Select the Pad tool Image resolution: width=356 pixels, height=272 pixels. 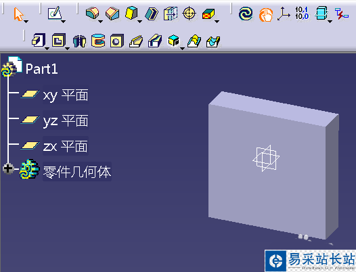pos(39,40)
